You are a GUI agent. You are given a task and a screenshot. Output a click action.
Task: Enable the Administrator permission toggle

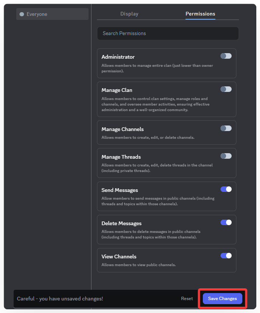pyautogui.click(x=226, y=56)
